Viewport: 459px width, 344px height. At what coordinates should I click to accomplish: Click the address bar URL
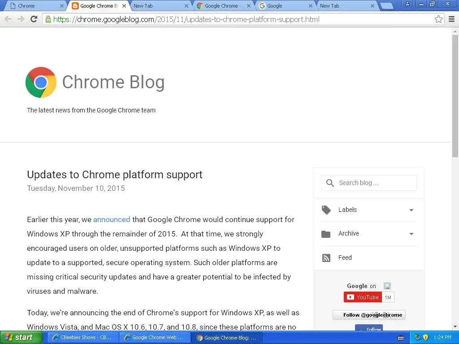coord(186,19)
